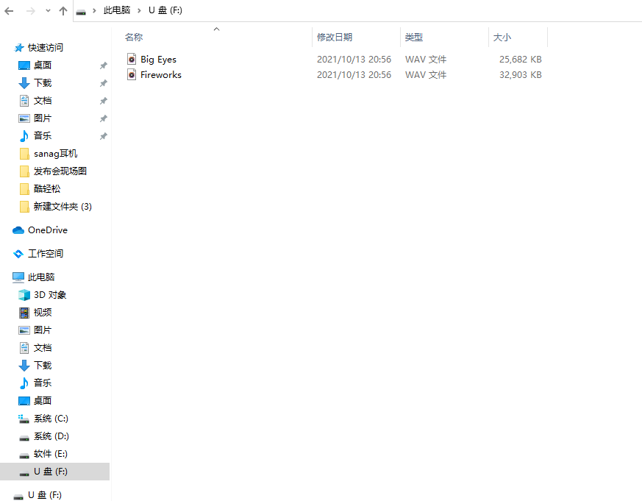Click the 系统 (C:) drive icon
This screenshot has height=501, width=642.
point(24,419)
